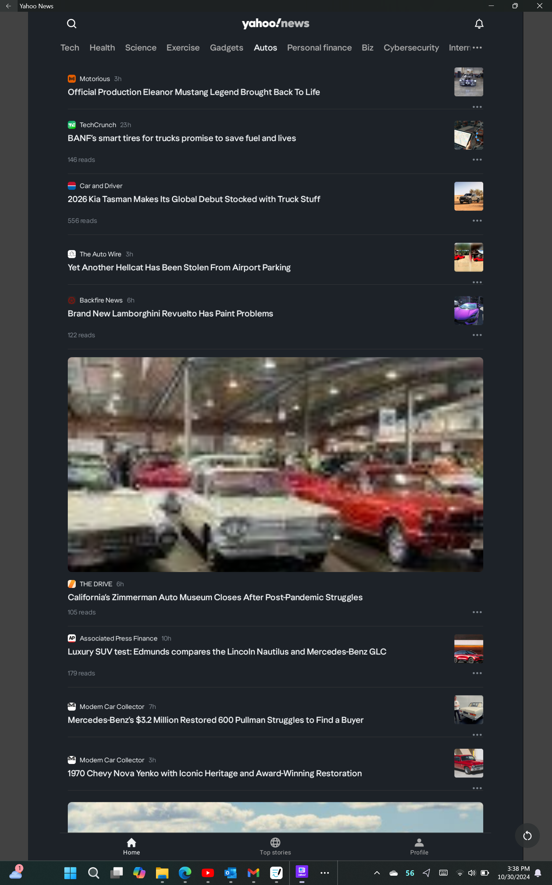
Task: Open options menu for BANF's smart tires article
Action: (x=477, y=159)
